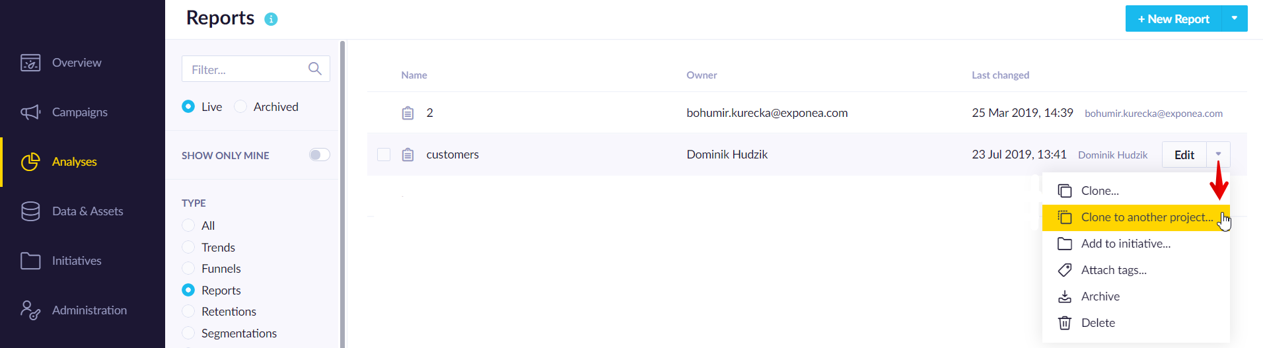
Task: Go to Overview in the sidebar
Action: click(77, 63)
